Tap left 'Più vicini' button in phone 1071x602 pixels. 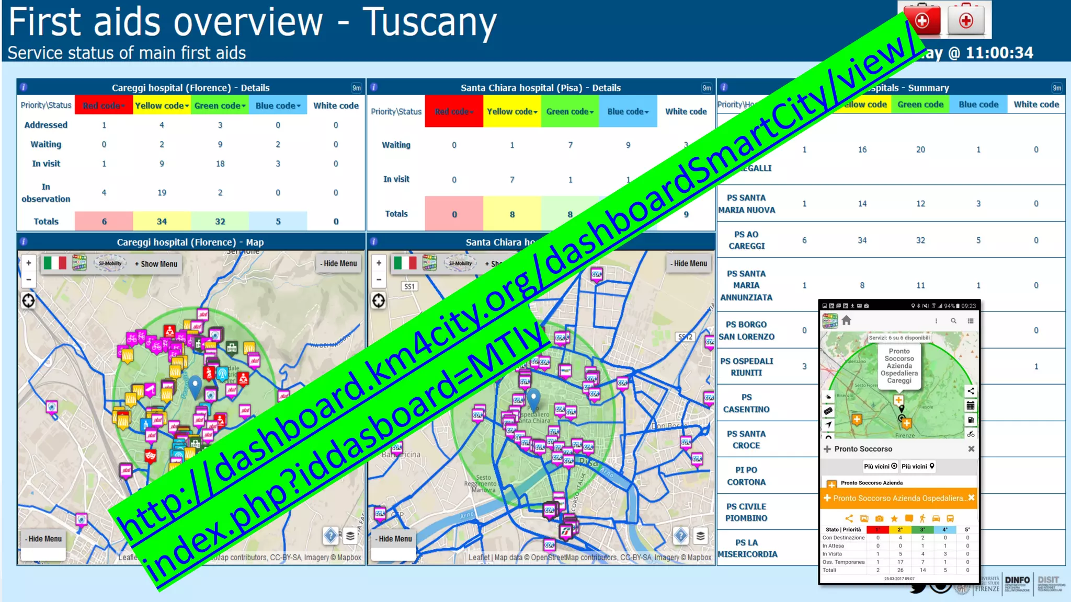tap(880, 466)
